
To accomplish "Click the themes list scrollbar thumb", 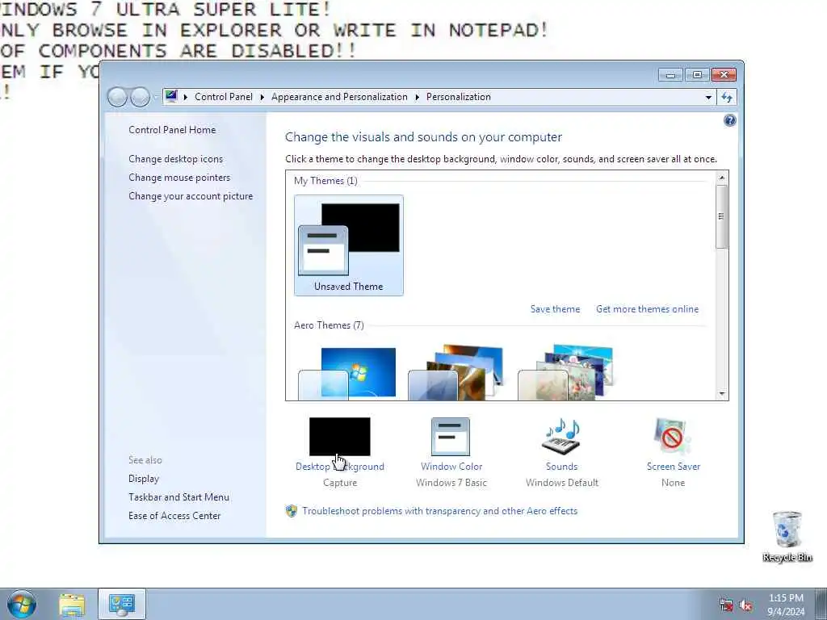I will tap(721, 216).
